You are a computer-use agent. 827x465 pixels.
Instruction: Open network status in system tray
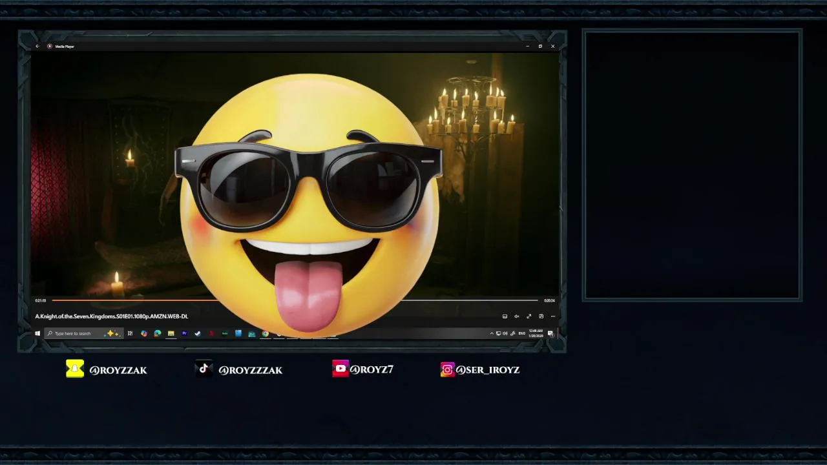pos(498,333)
